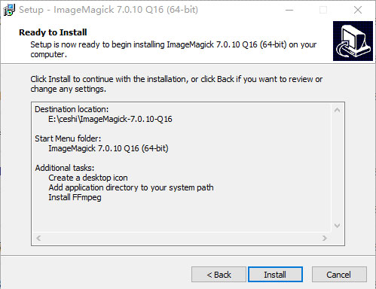Click the setup icon in title bar

click(9, 10)
